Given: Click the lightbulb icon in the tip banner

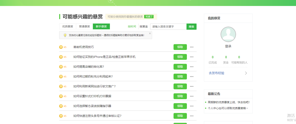Looking at the screenshot, I should pos(65,35).
